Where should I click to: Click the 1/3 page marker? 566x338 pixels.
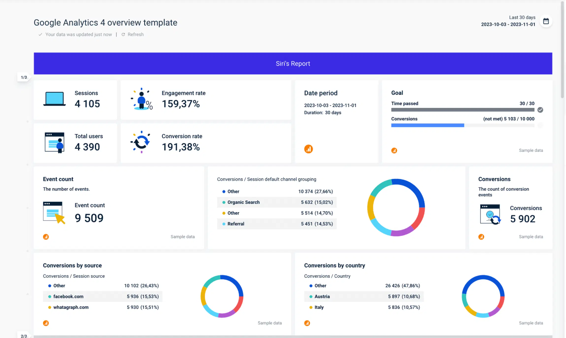24,77
